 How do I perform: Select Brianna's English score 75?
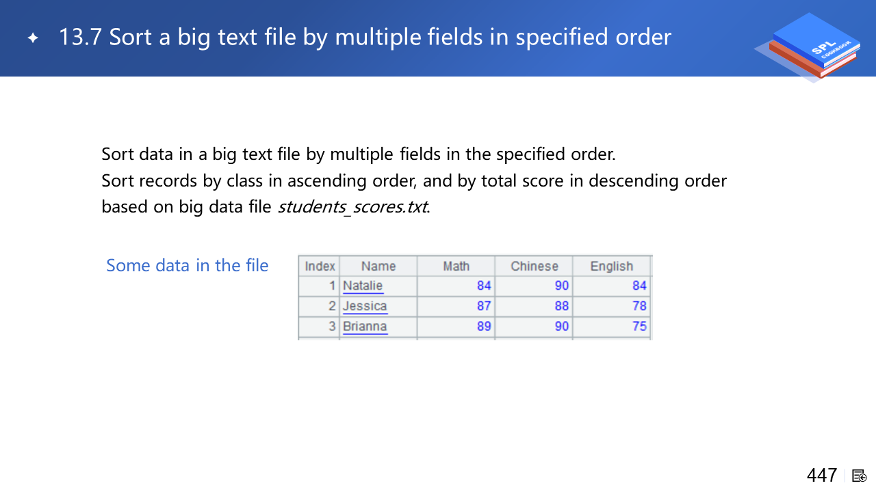[x=639, y=327]
